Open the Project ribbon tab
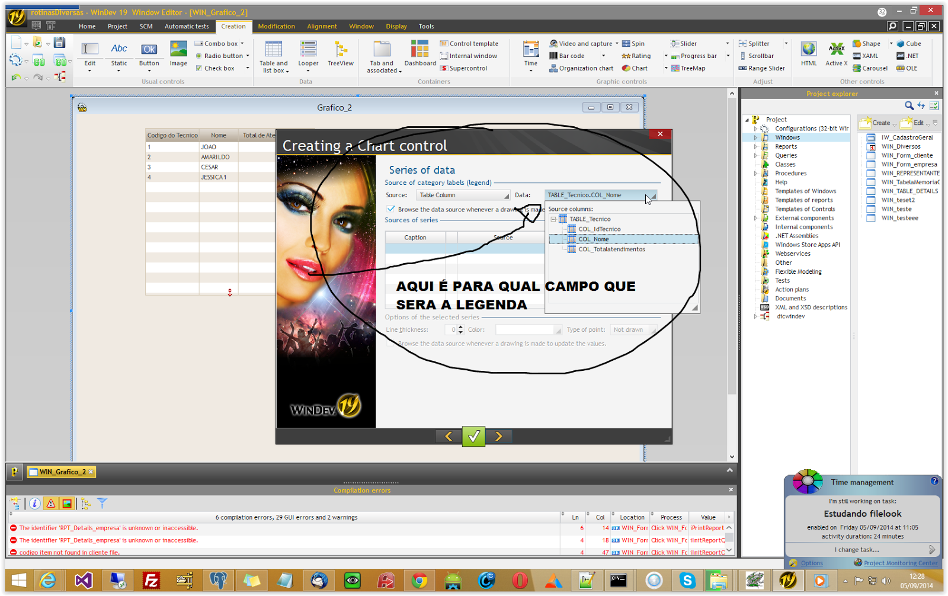 pyautogui.click(x=117, y=26)
